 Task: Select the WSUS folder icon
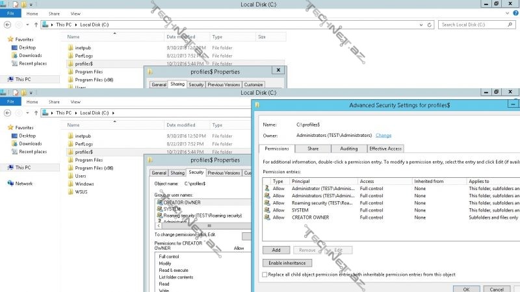[71, 192]
